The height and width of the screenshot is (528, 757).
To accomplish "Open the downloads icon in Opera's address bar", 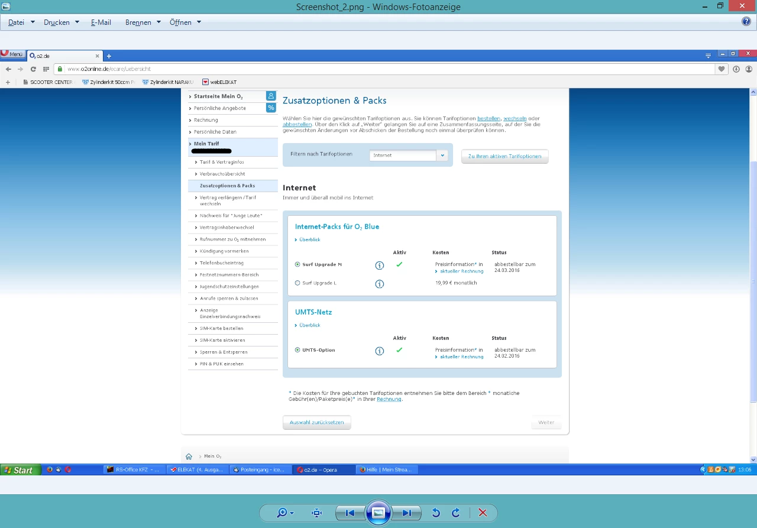I will pos(736,69).
